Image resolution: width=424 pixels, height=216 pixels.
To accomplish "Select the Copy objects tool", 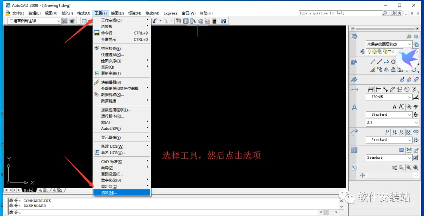I will tap(380, 69).
